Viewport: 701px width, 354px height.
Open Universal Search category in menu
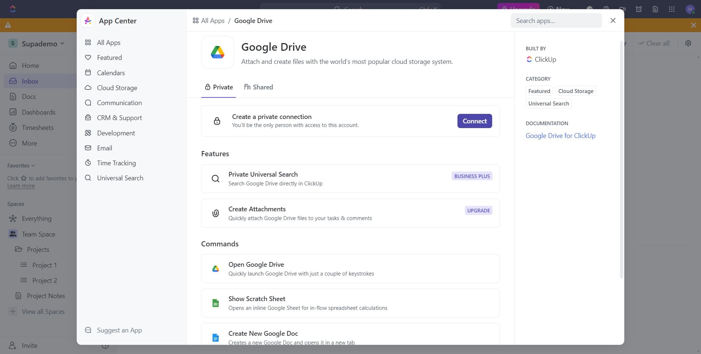coord(120,178)
